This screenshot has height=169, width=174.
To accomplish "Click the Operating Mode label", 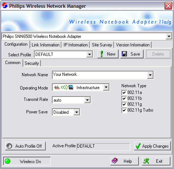I will tap(34, 88).
